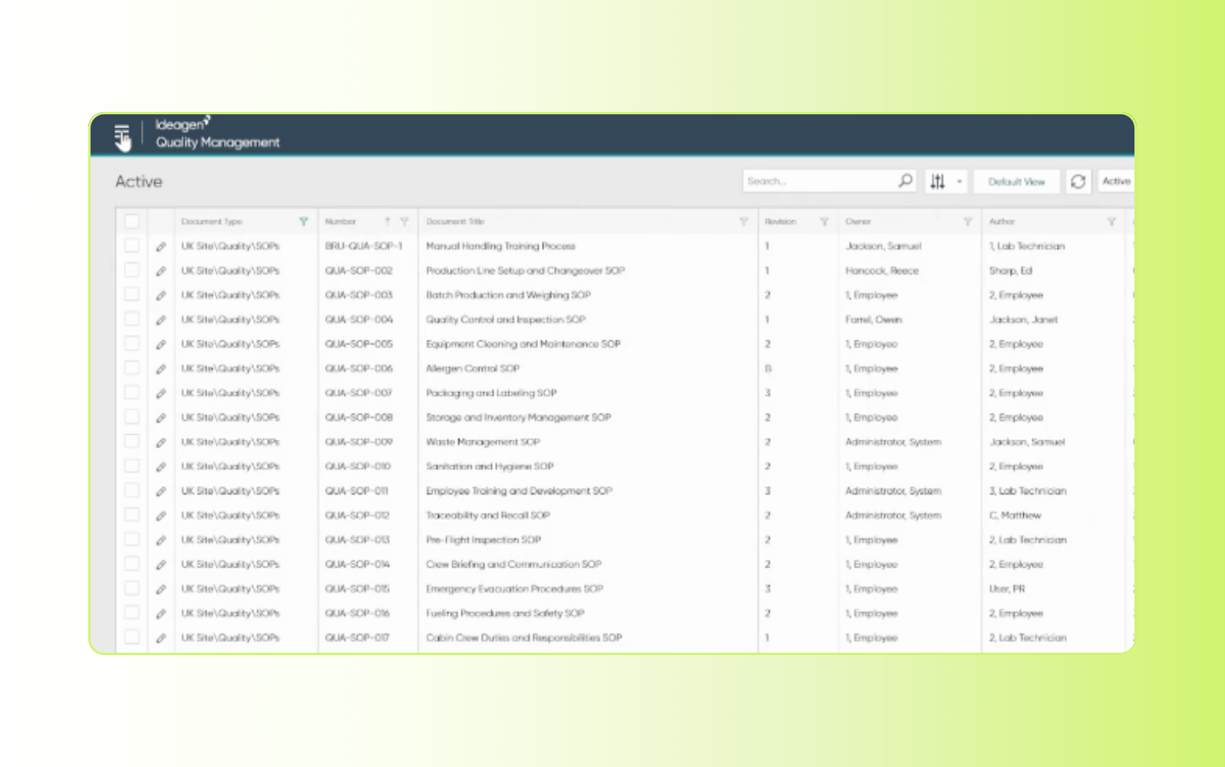Check the box for Waste Management SOP row
The image size is (1225, 767).
coord(132,441)
